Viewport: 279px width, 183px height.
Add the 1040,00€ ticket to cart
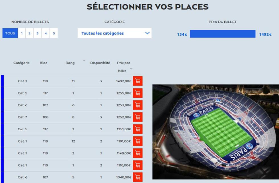pyautogui.click(x=138, y=177)
